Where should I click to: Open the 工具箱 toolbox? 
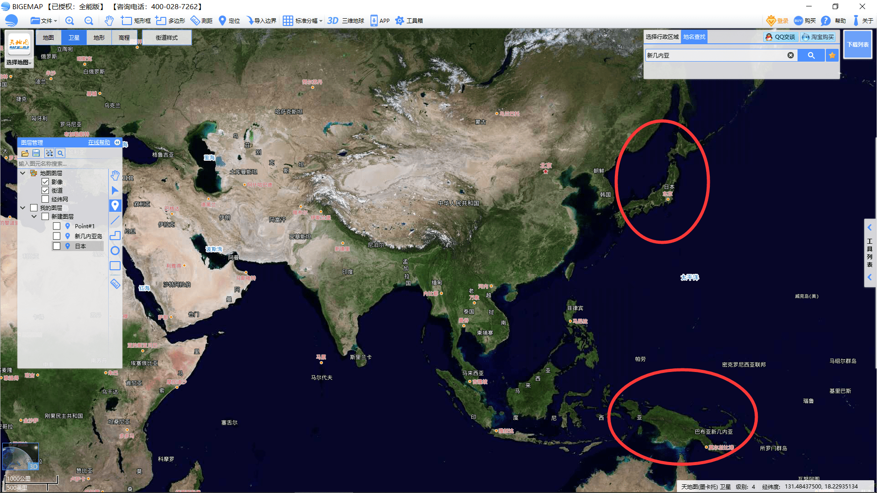(x=409, y=21)
